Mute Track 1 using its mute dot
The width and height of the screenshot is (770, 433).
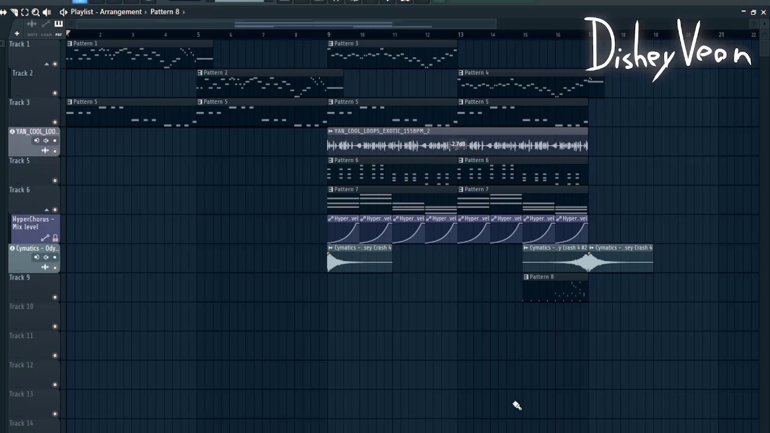(55, 64)
